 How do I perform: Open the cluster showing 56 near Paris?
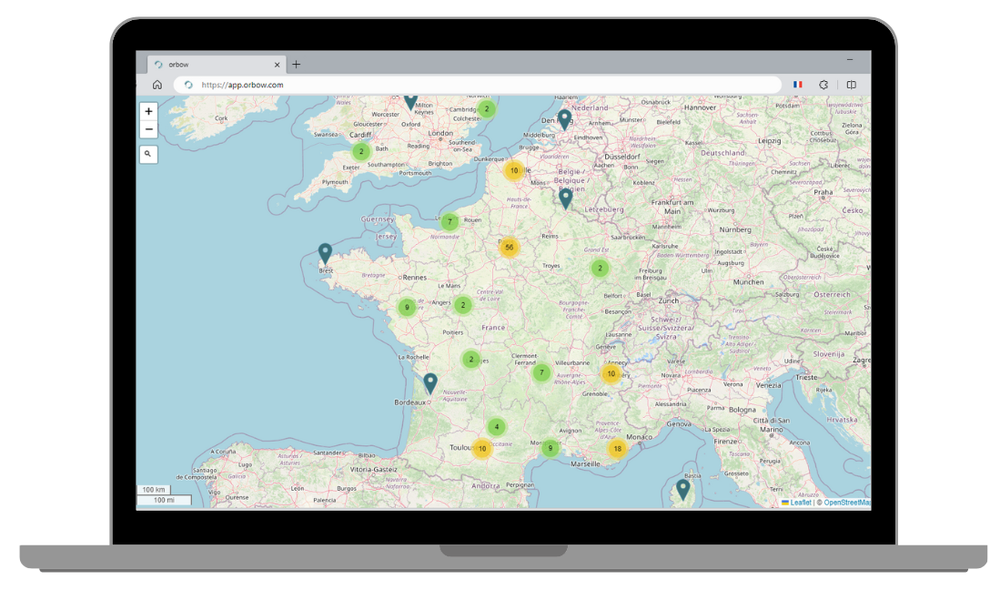[x=509, y=245]
